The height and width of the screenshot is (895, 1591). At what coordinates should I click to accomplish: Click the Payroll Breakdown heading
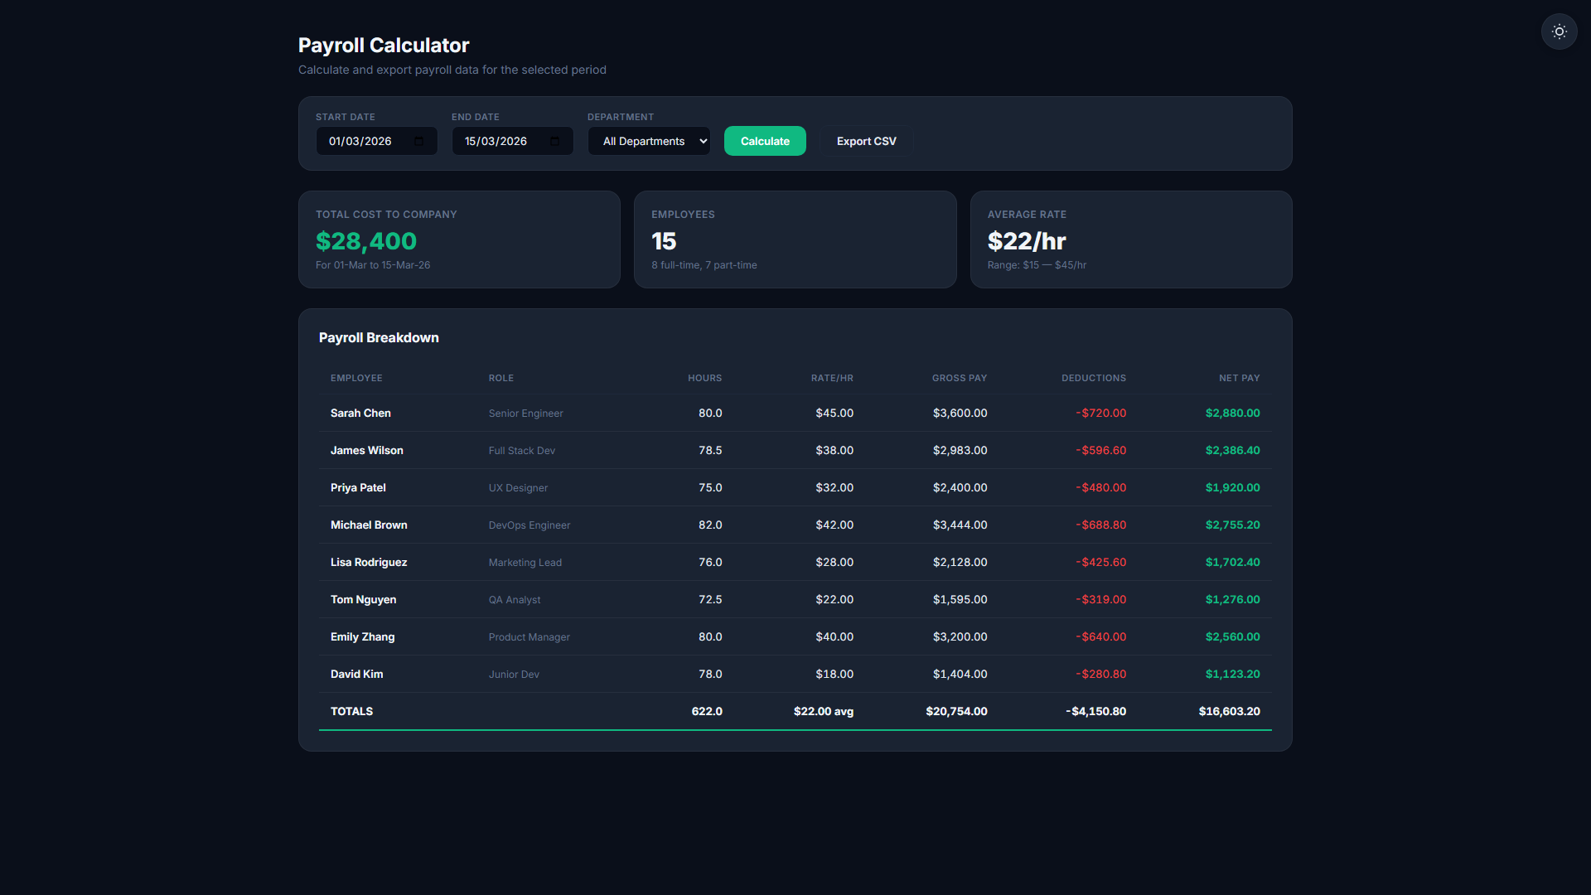[379, 337]
